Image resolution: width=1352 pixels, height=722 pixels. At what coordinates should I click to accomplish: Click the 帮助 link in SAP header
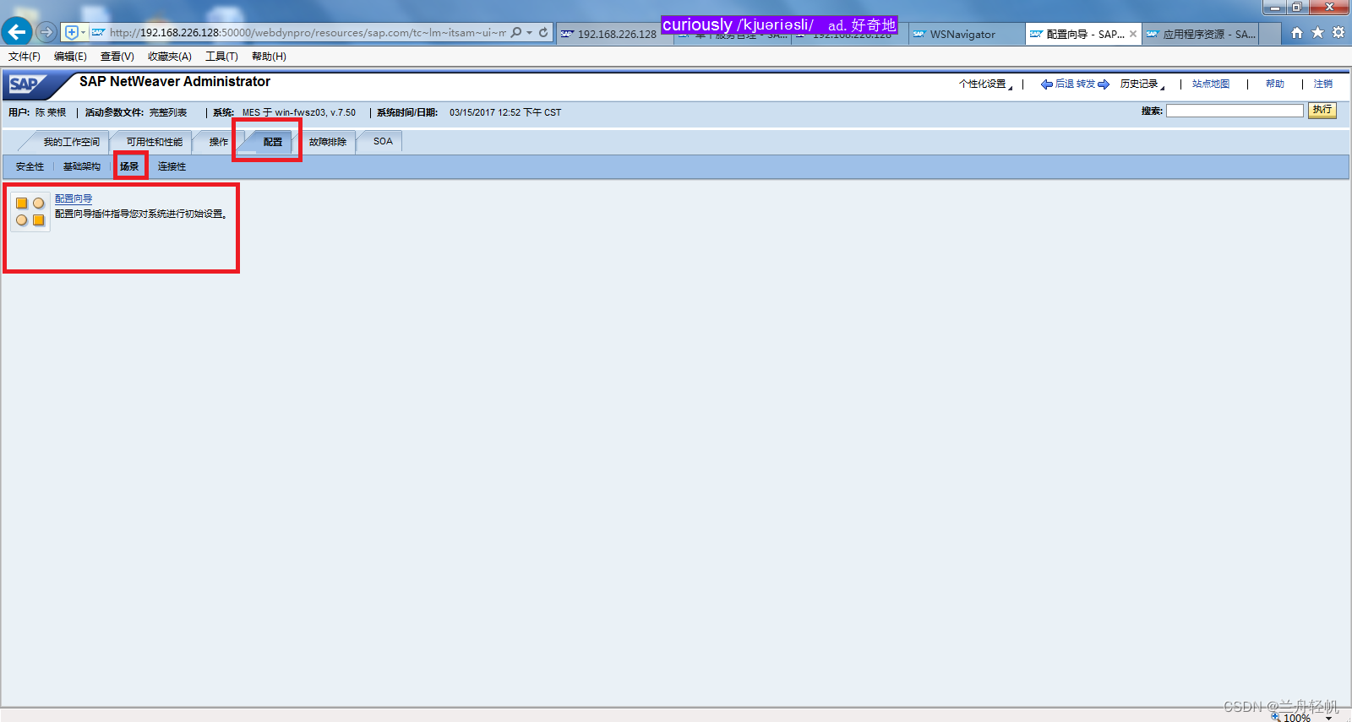[1274, 84]
